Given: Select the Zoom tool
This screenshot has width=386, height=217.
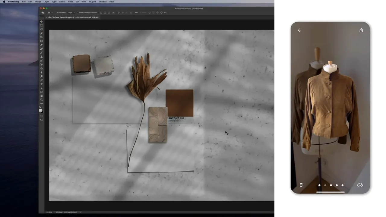Looking at the screenshot, I should click(x=41, y=100).
